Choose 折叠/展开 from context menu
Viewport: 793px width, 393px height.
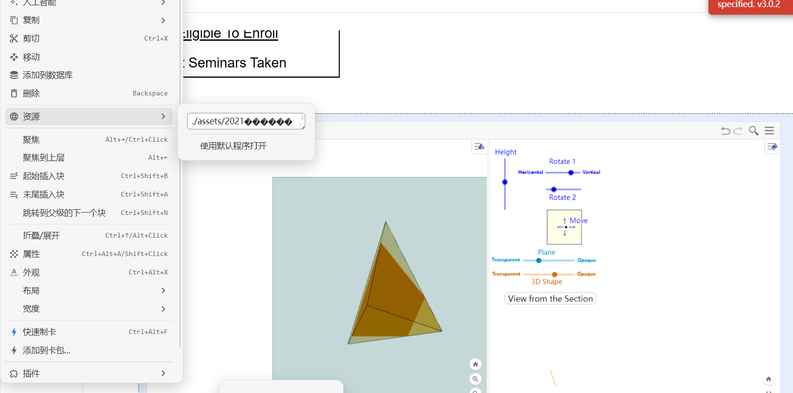coord(42,236)
